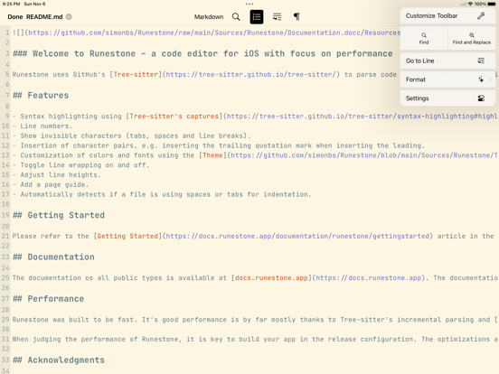Choose Customize Toolbar menu entry
This screenshot has height=374, width=499.
coord(447,16)
